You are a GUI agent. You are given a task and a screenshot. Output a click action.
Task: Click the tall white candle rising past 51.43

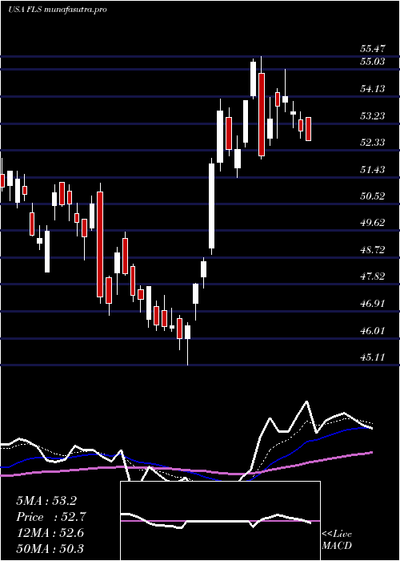(x=211, y=206)
